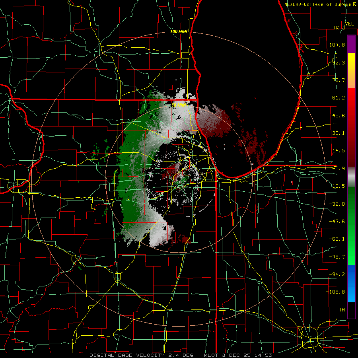Select the -78.7 legend value
Viewport: 358px width, 358px height.
[x=337, y=257]
